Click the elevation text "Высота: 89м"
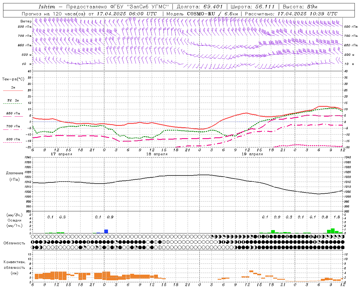 pyautogui.click(x=300, y=7)
